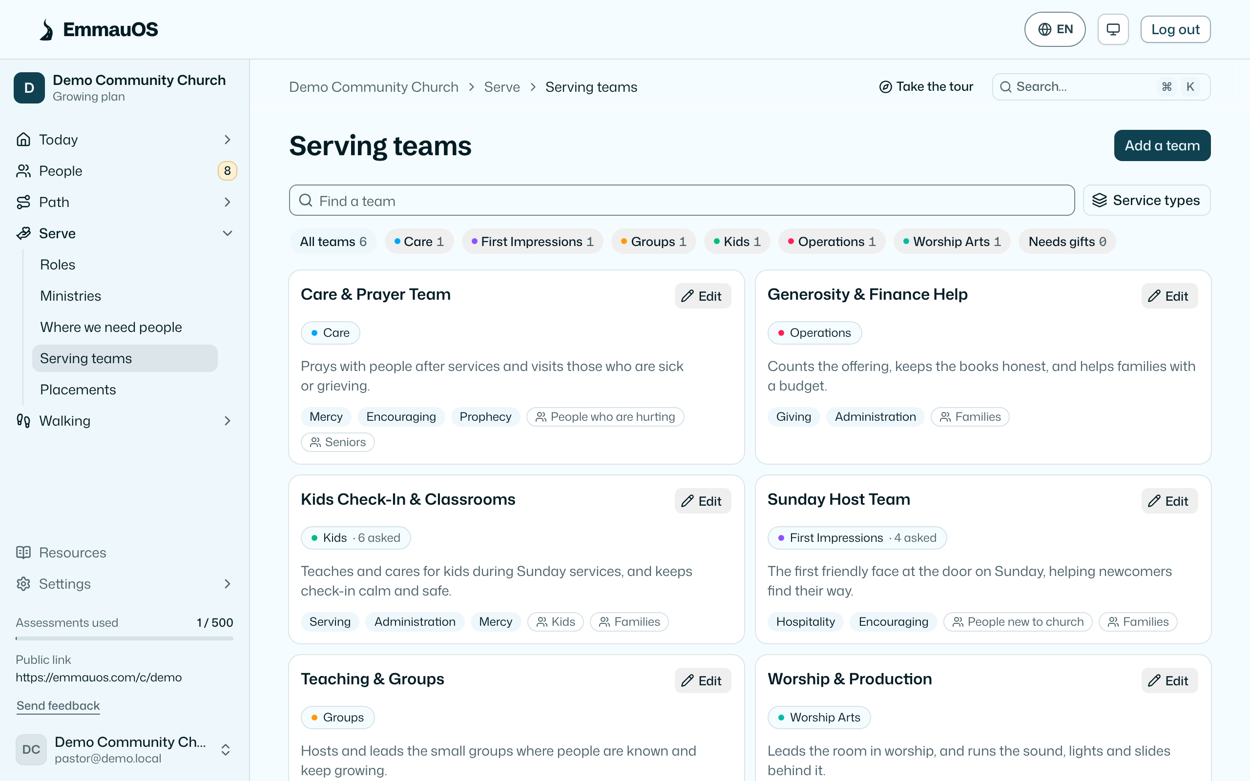
Task: Collapse the Serve section chevron
Action: [227, 233]
